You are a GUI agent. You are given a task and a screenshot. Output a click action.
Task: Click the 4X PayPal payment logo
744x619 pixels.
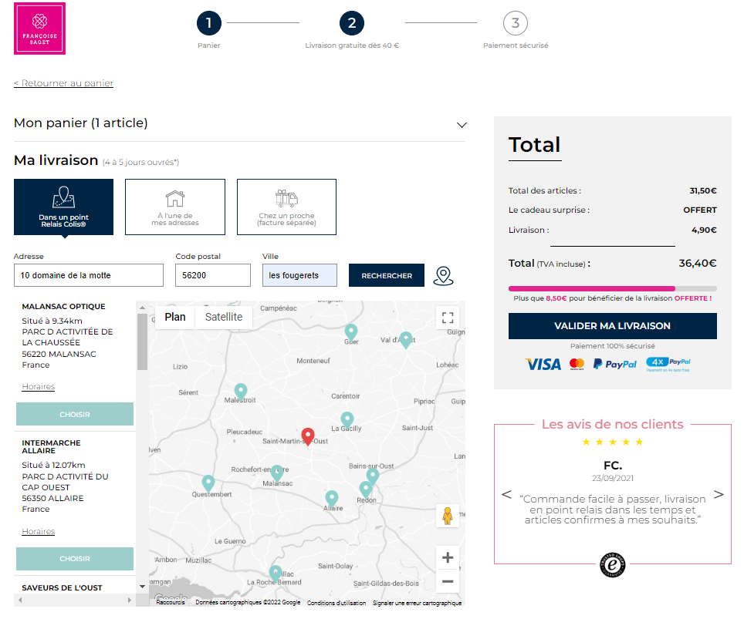point(668,364)
